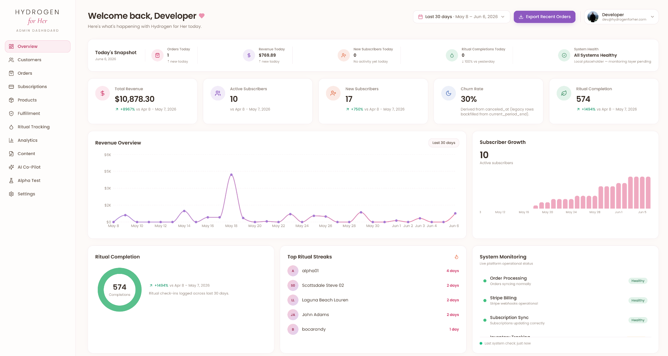This screenshot has height=356, width=668.
Task: Select Products in the sidebar
Action: point(38,100)
